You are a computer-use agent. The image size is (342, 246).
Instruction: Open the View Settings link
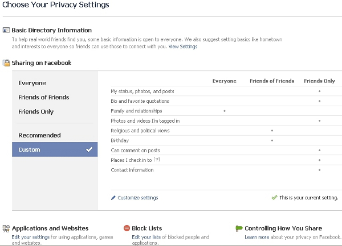[x=183, y=47]
